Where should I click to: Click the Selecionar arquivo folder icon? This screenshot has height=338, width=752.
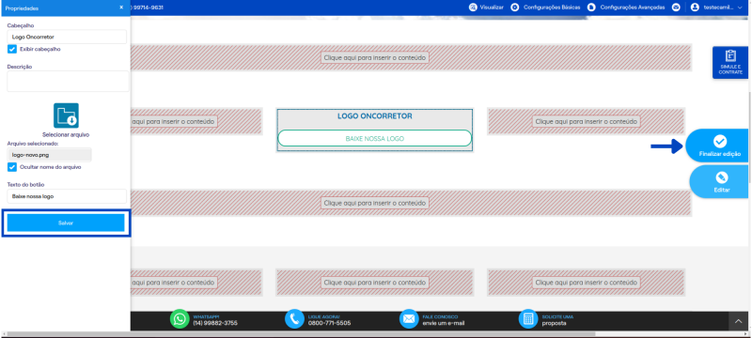pyautogui.click(x=66, y=115)
